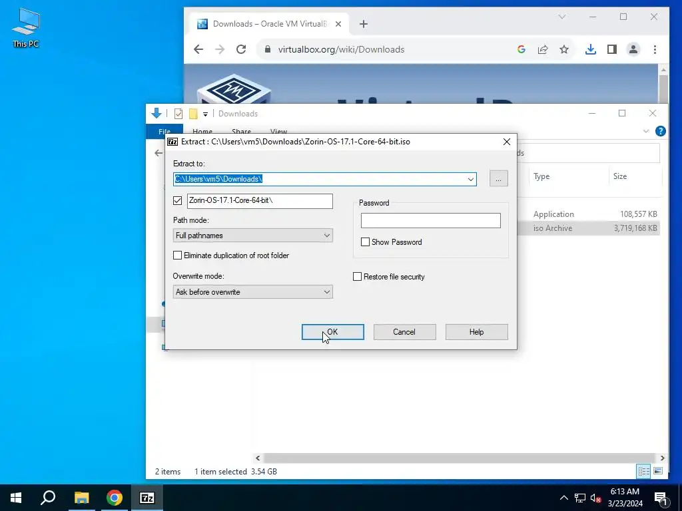This screenshot has height=511, width=682.
Task: Open Chrome profile avatar
Action: pyautogui.click(x=633, y=49)
